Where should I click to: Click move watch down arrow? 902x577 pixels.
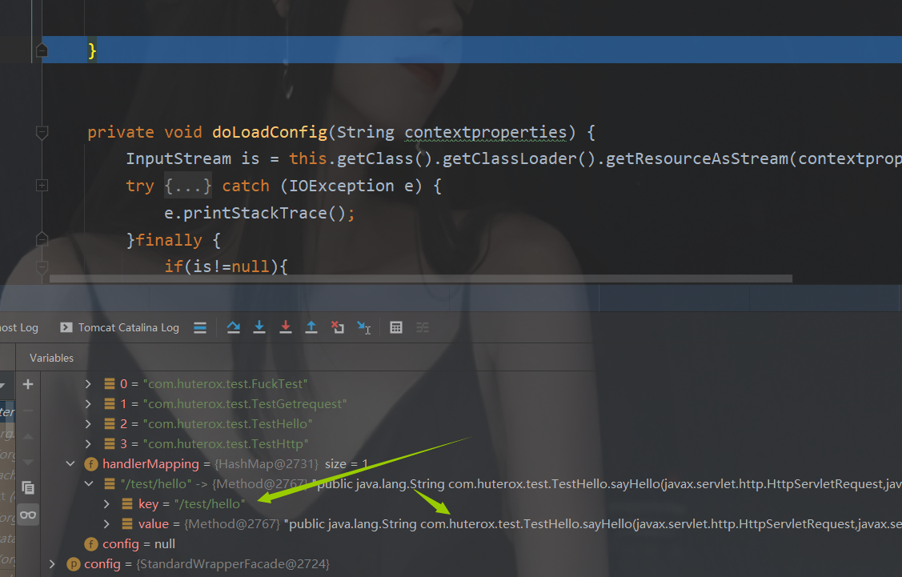pos(27,462)
